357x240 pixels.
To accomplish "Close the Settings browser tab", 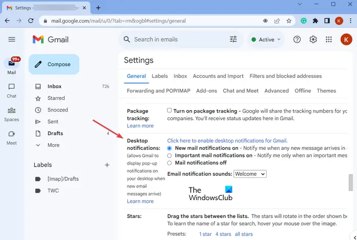I will pyautogui.click(x=84, y=8).
